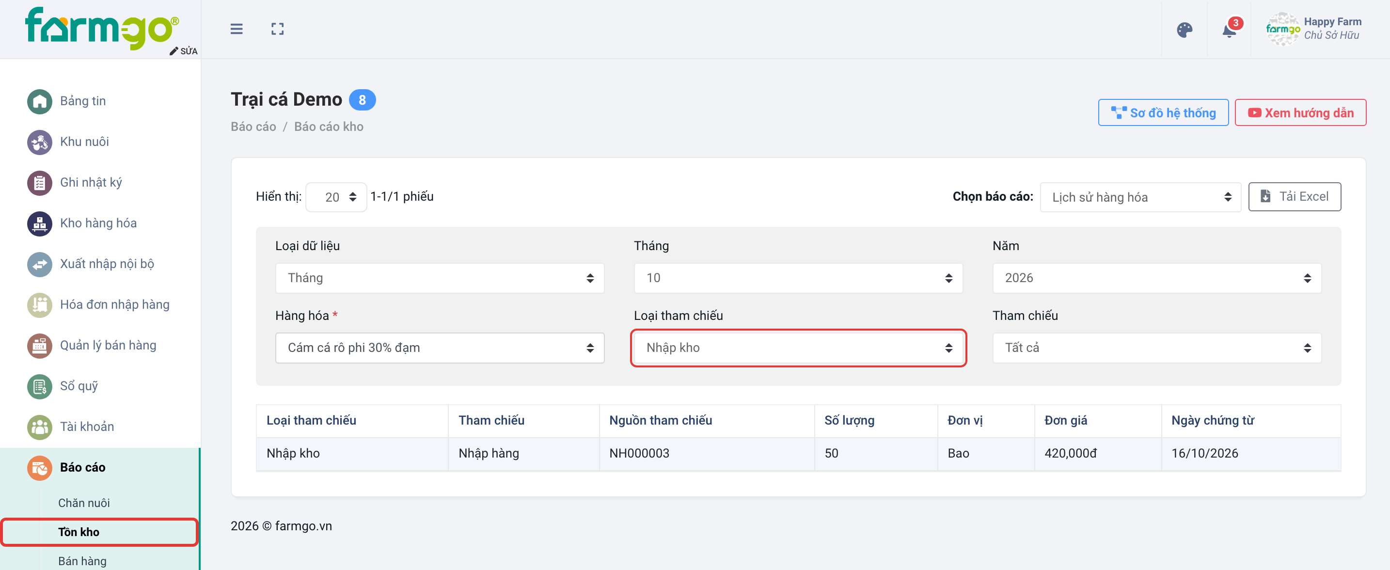The width and height of the screenshot is (1390, 570).
Task: Enter fullscreen mode with the expand icon
Action: pos(277,29)
